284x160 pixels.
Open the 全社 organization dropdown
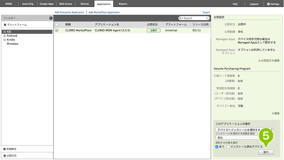coord(238,137)
